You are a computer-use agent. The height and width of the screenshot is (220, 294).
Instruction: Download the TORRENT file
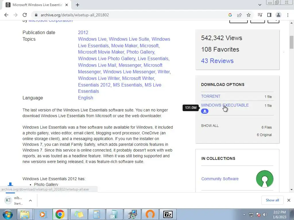(x=210, y=96)
